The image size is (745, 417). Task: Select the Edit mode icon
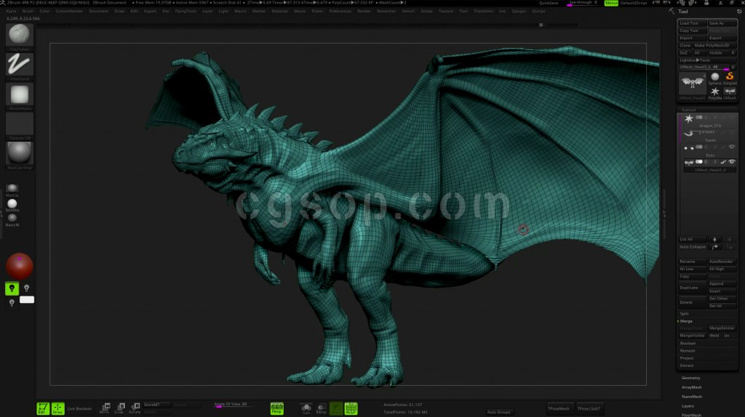pyautogui.click(x=43, y=408)
